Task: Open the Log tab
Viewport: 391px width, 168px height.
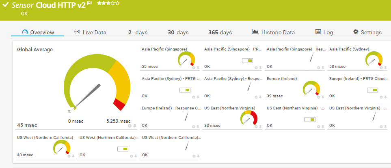Action: [x=324, y=32]
